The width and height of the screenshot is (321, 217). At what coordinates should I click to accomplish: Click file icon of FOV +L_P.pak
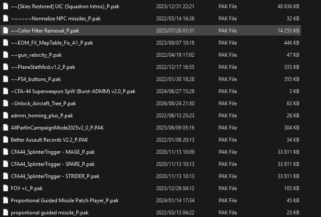coord(6,188)
